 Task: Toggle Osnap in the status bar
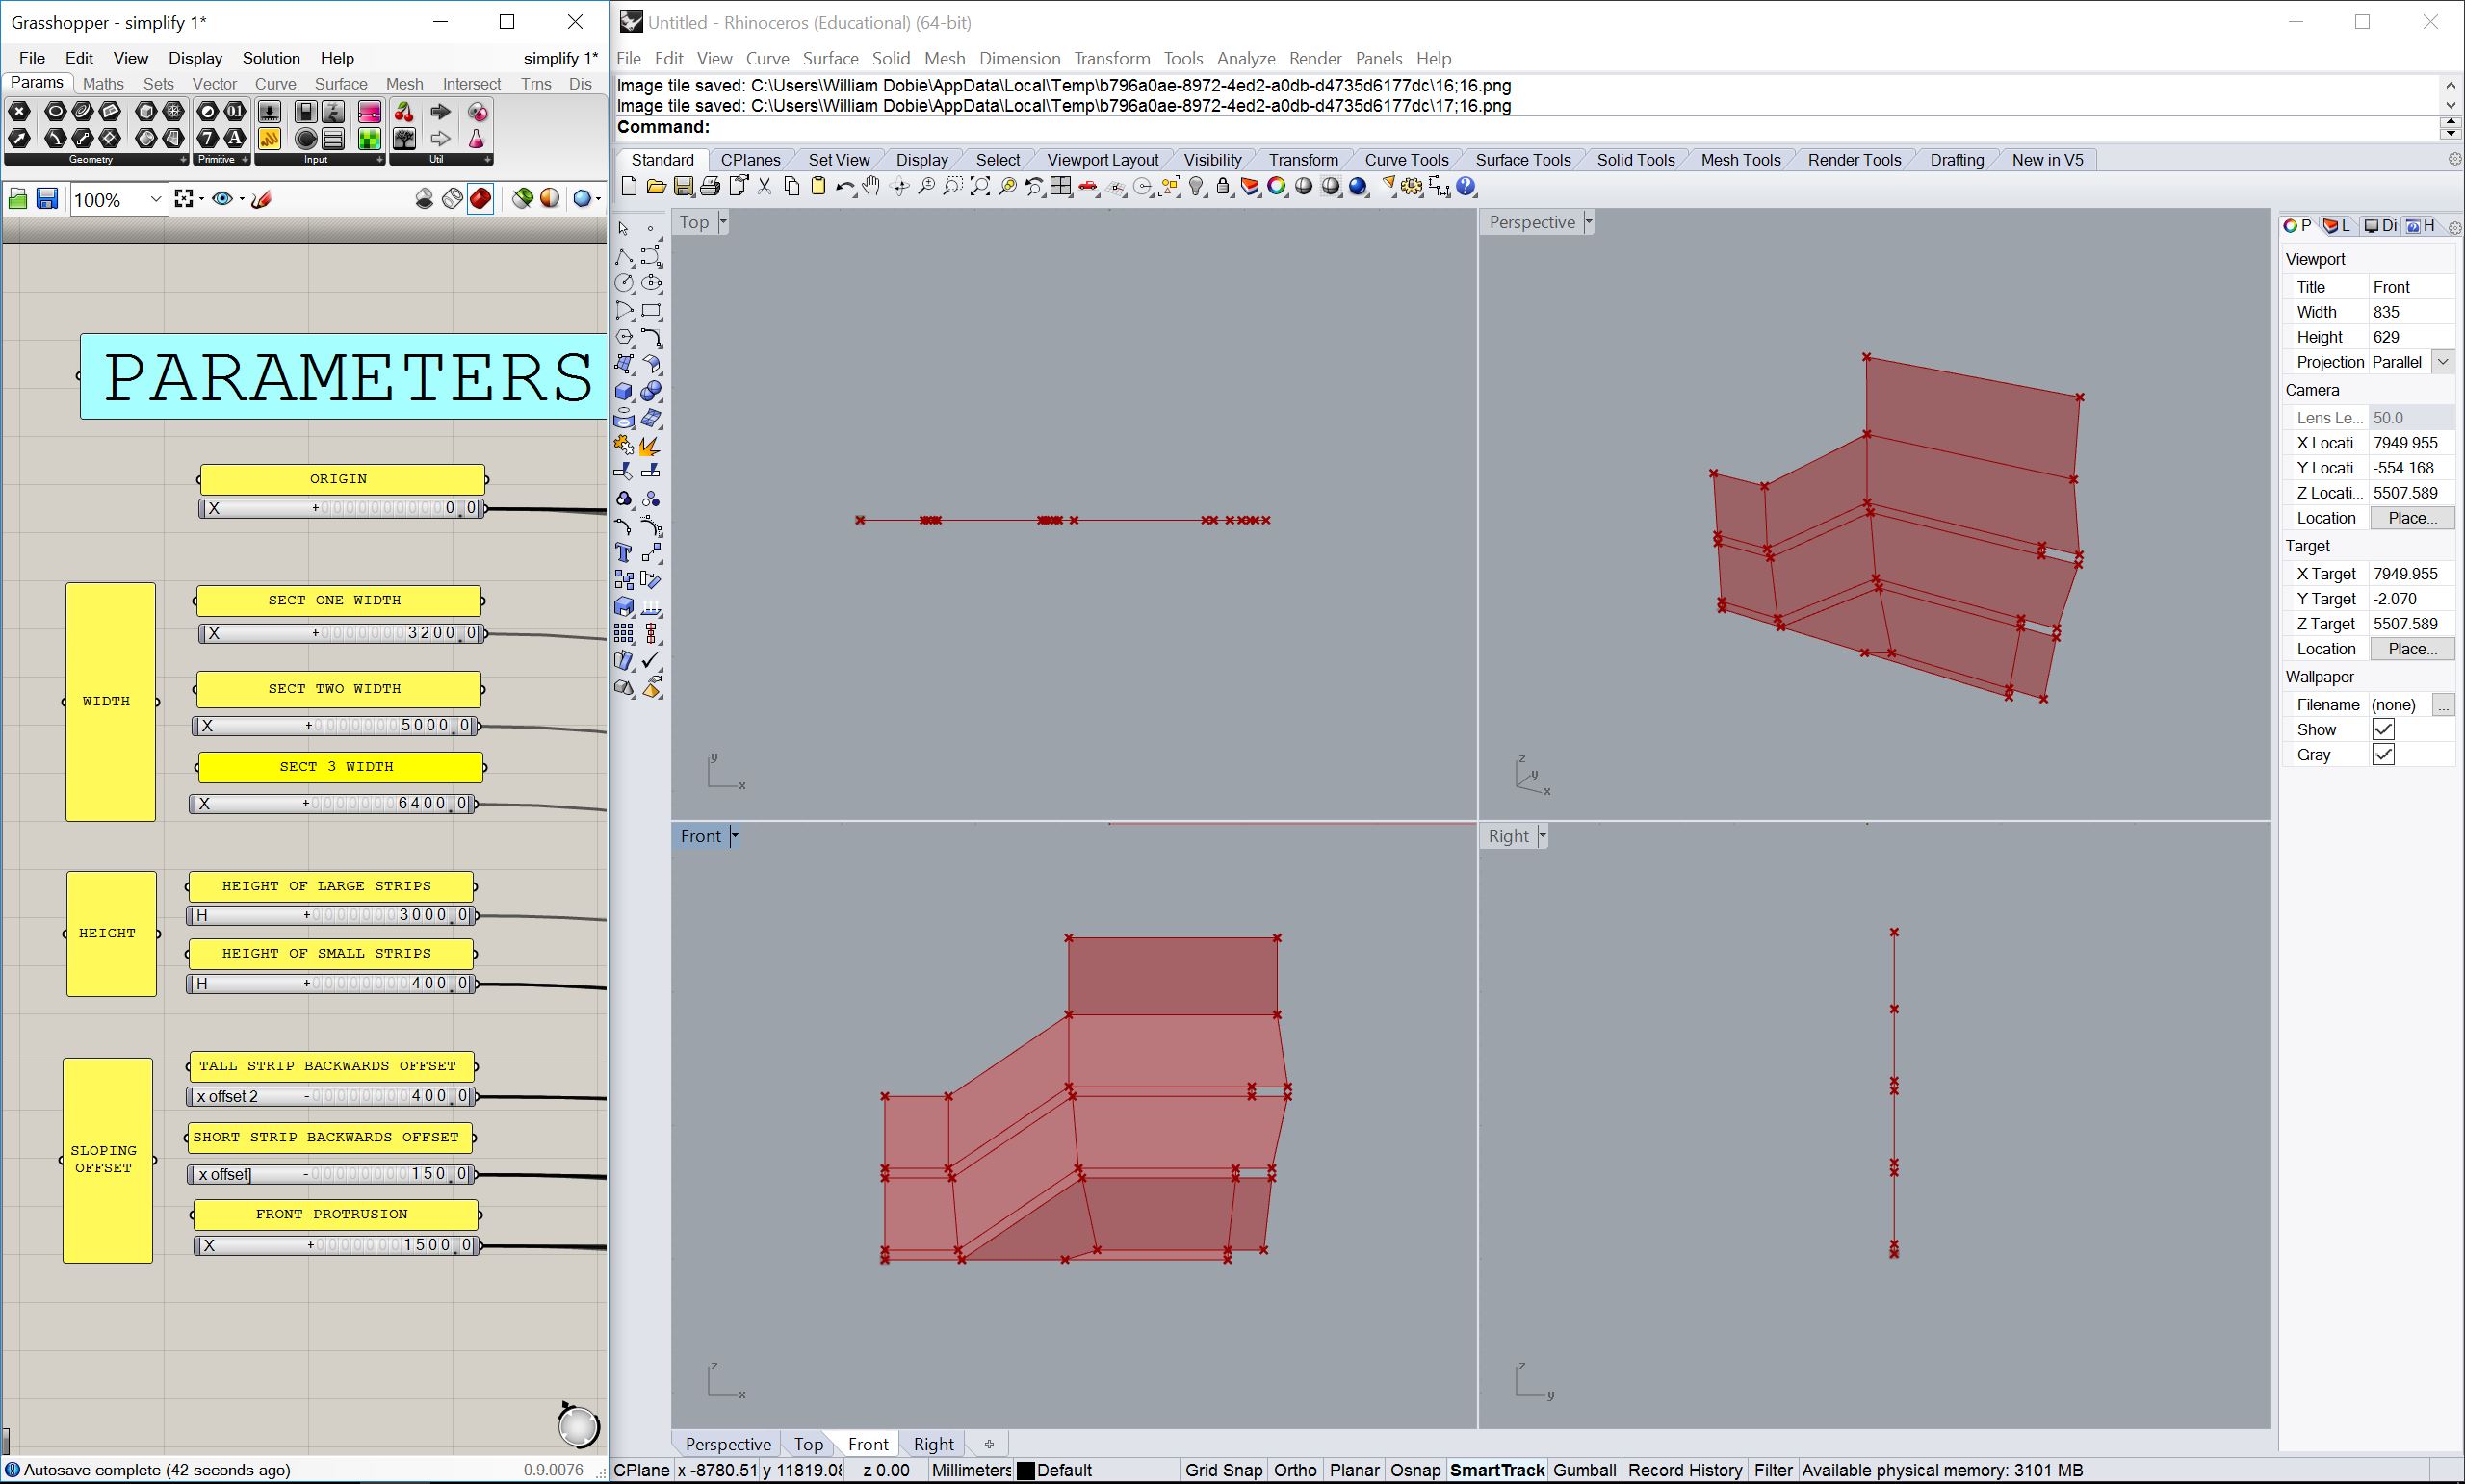click(x=1414, y=1469)
